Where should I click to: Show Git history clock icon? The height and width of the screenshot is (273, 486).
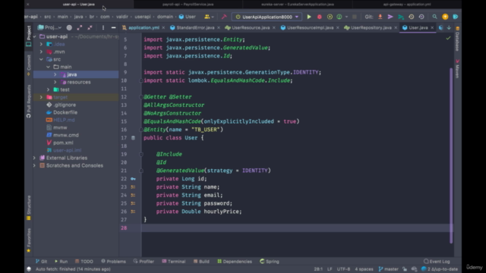(411, 17)
